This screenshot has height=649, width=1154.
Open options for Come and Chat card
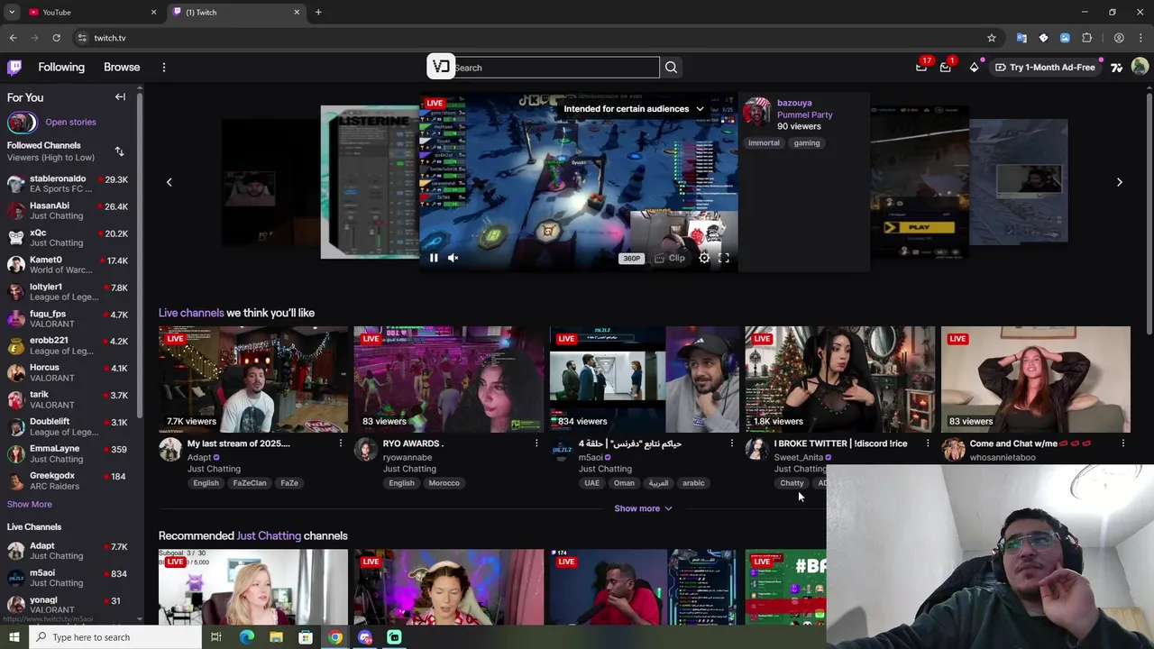tap(1123, 443)
